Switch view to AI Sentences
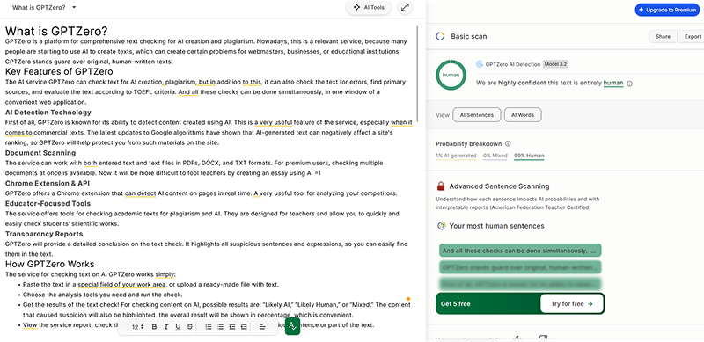This screenshot has width=704, height=342. [x=476, y=115]
